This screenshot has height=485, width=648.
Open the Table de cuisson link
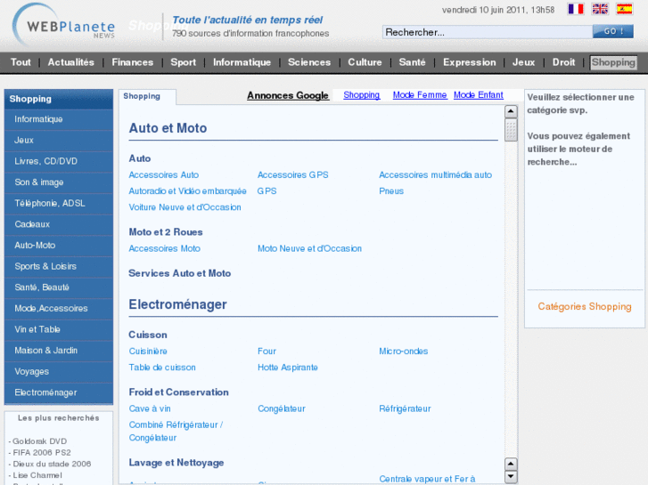[162, 368]
